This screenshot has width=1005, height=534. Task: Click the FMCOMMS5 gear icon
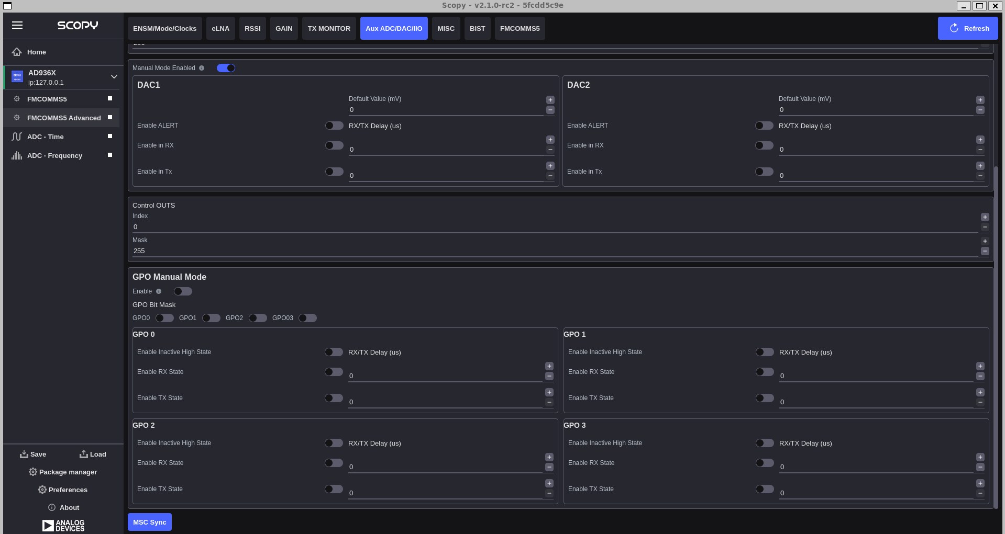click(x=17, y=99)
